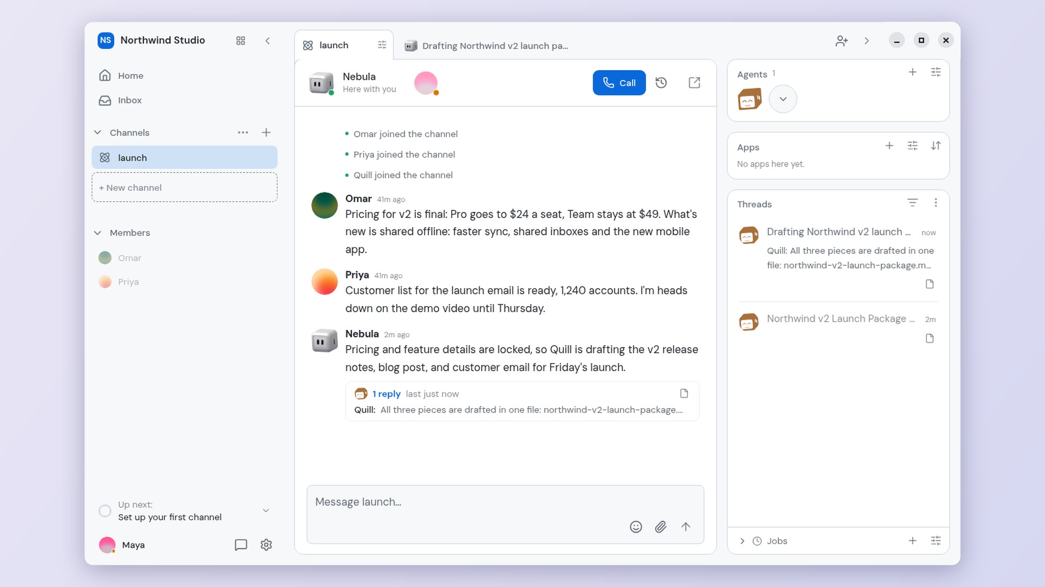The height and width of the screenshot is (587, 1045).
Task: Start a call with the Call button
Action: [619, 83]
